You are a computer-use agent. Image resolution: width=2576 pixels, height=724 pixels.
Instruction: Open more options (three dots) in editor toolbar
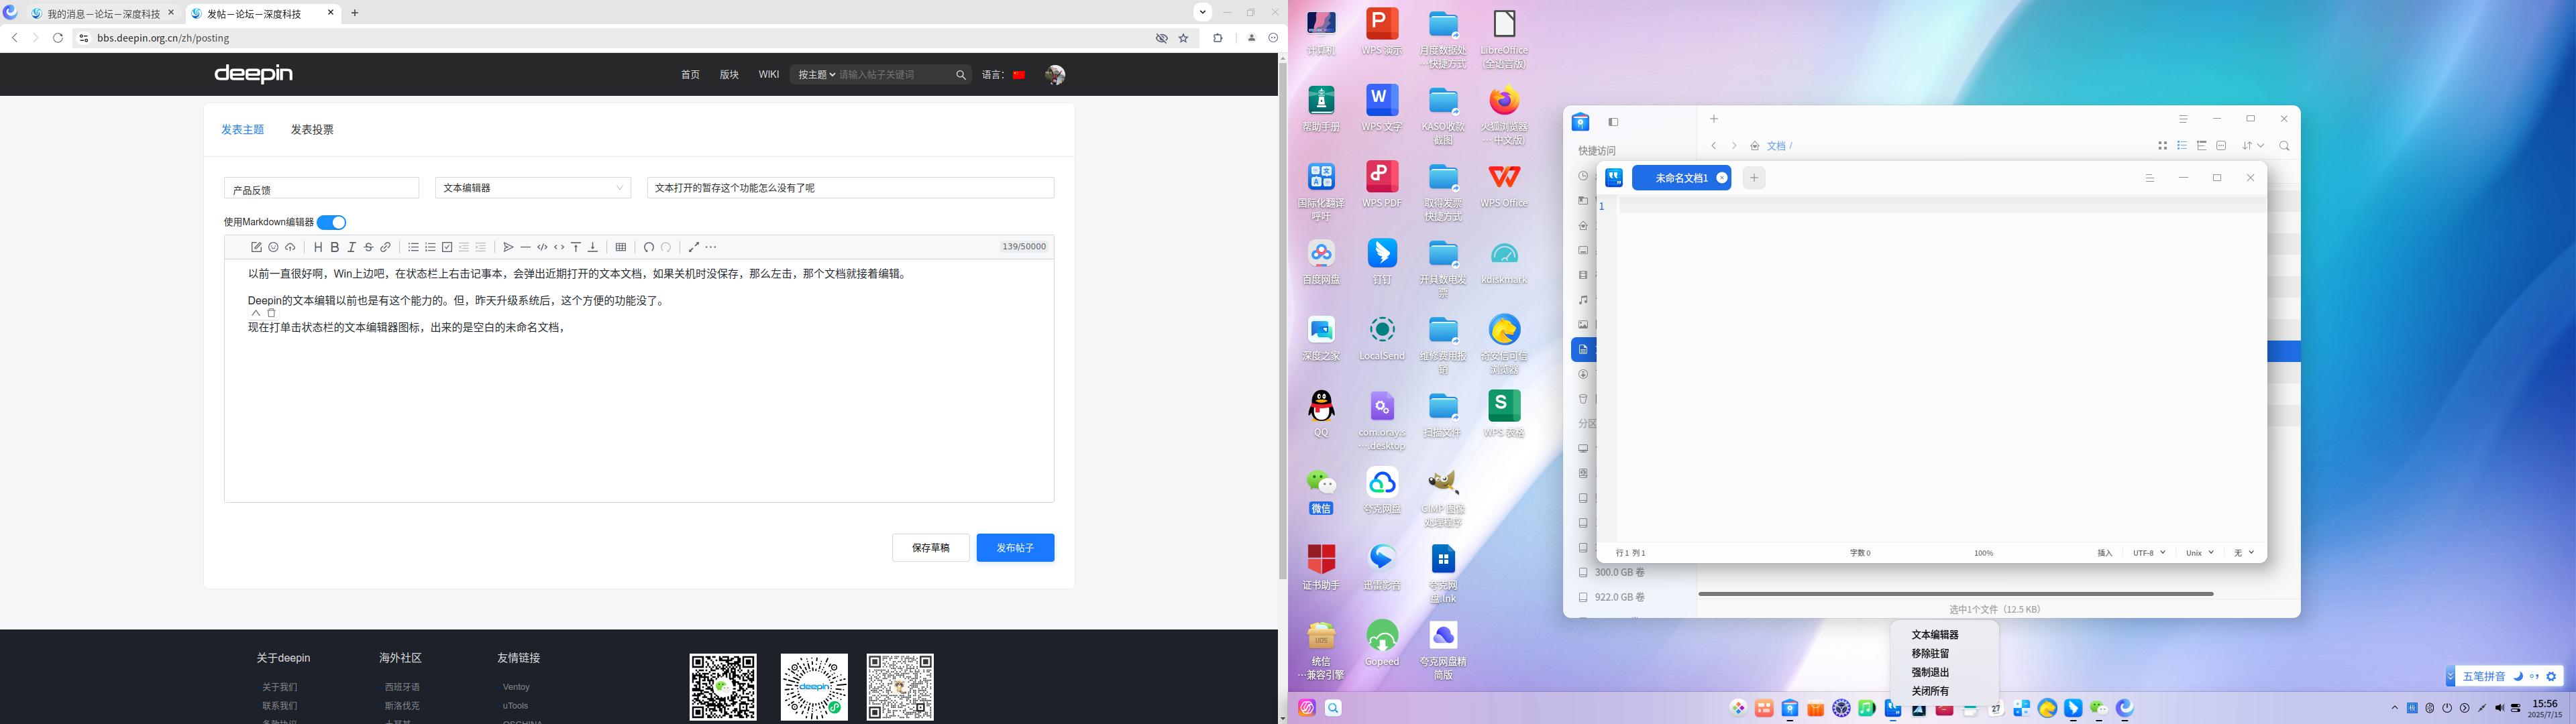coord(711,247)
